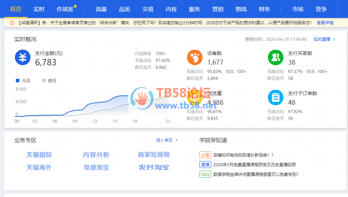The width and height of the screenshot is (348, 197).
Task: Click the 直播 tag badge
Action: pos(205,165)
